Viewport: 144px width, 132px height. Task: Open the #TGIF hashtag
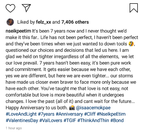click(x=70, y=121)
